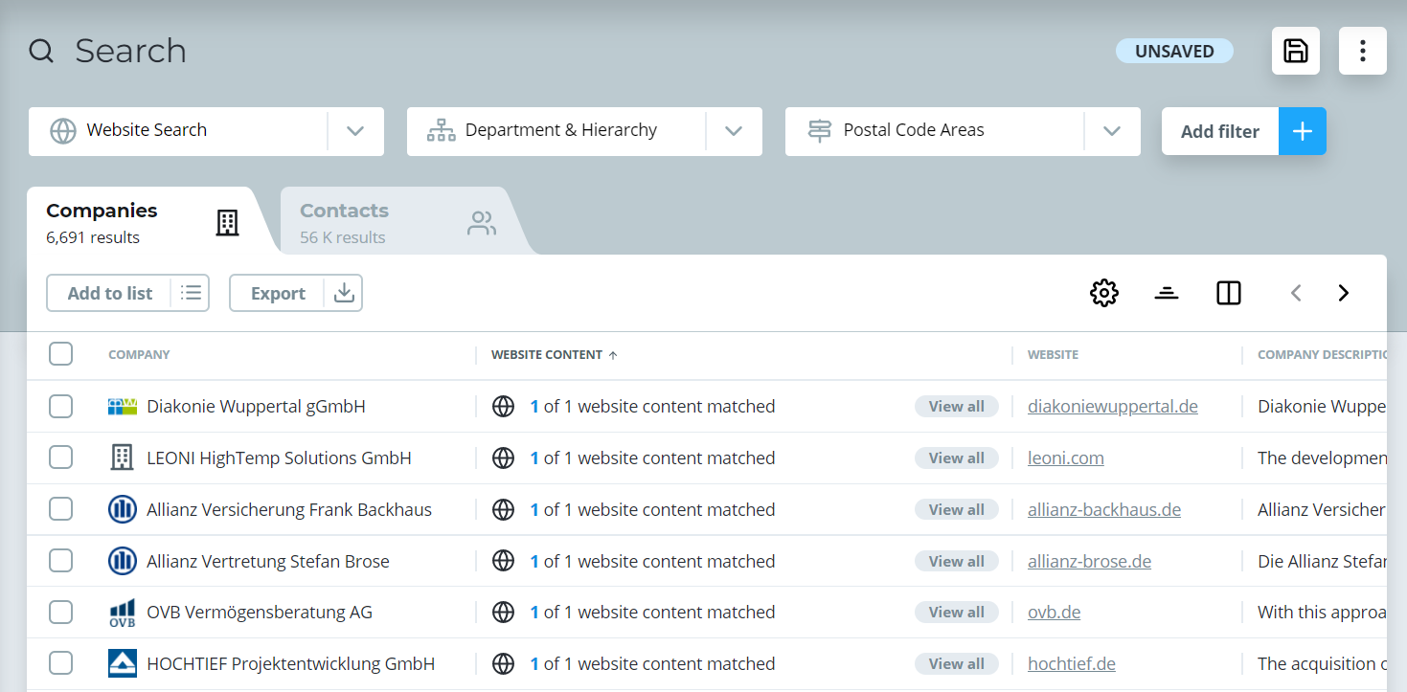Click the save search floppy disk icon
The height and width of the screenshot is (692, 1407).
pos(1295,51)
